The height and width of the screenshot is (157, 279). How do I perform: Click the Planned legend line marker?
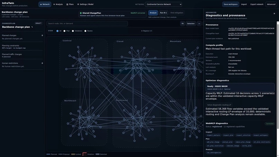(x=48, y=154)
